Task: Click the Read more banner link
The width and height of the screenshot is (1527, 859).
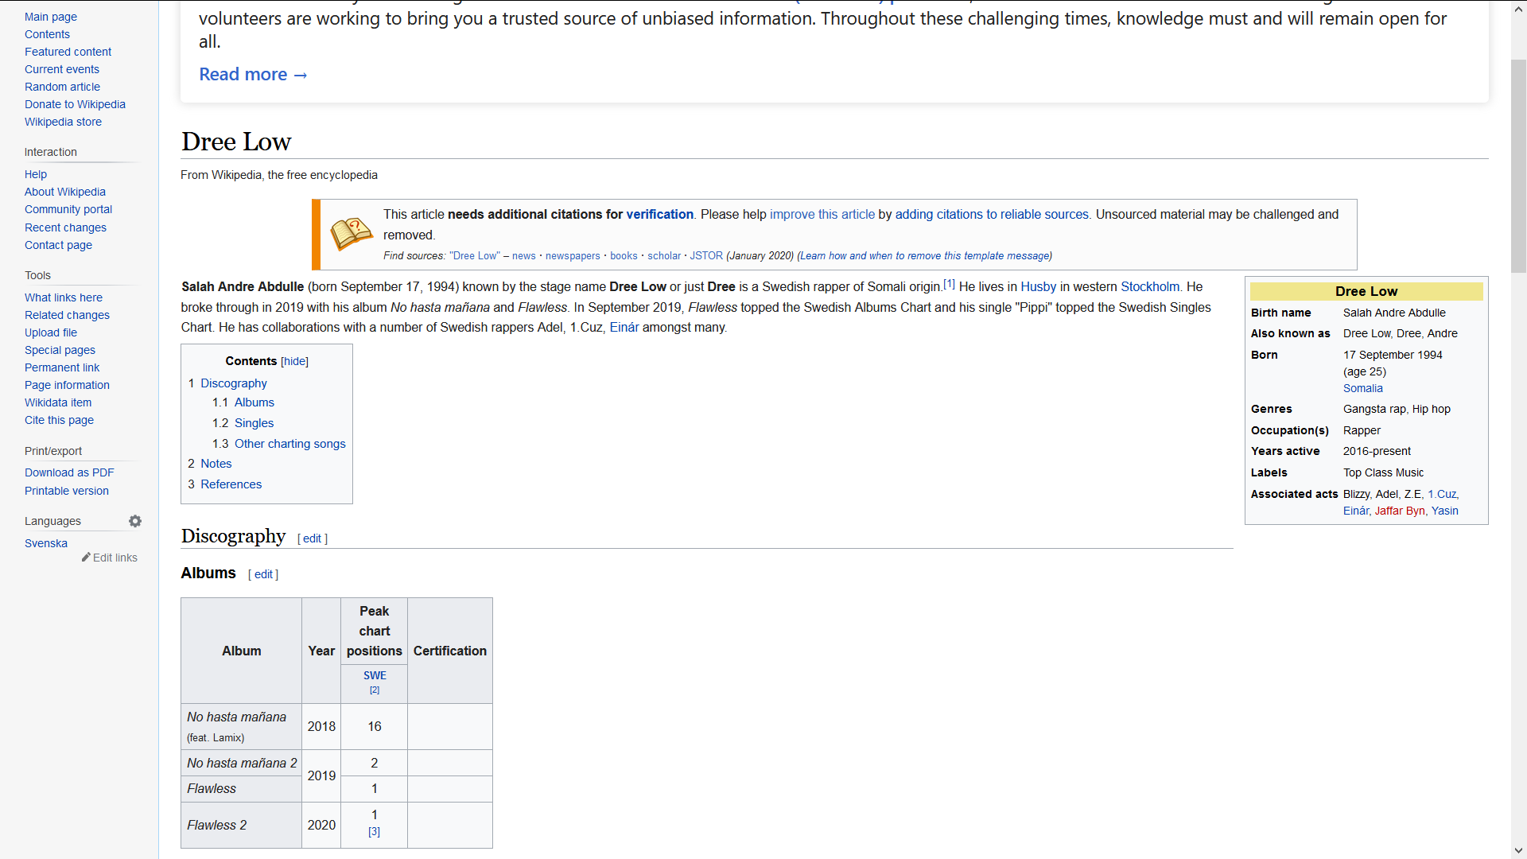Action: 253,74
